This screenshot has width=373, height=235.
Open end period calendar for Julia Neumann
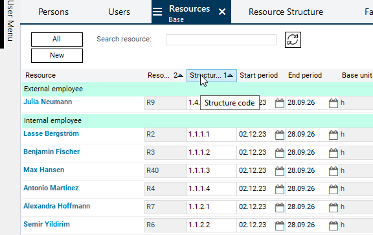[333, 103]
